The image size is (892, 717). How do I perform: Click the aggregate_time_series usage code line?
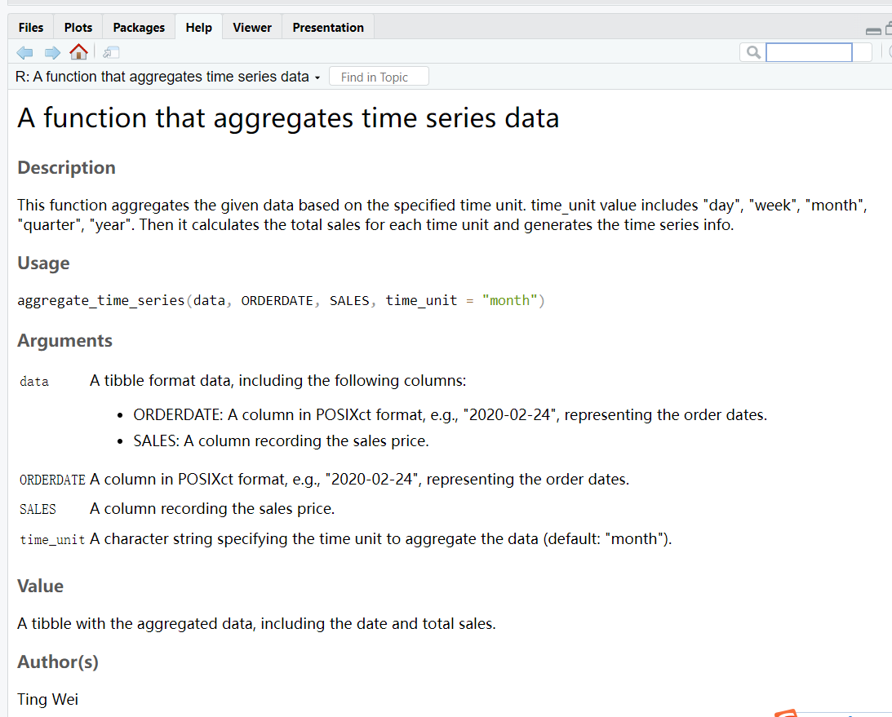pyautogui.click(x=281, y=300)
